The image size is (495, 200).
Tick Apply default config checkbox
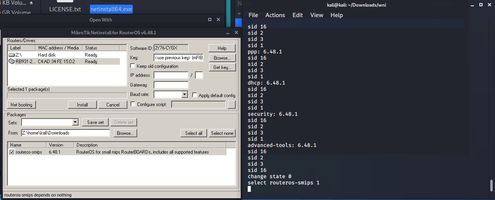click(195, 95)
